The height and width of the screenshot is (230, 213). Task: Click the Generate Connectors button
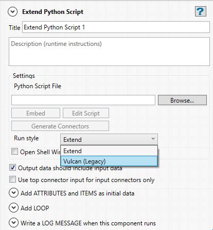point(60,126)
